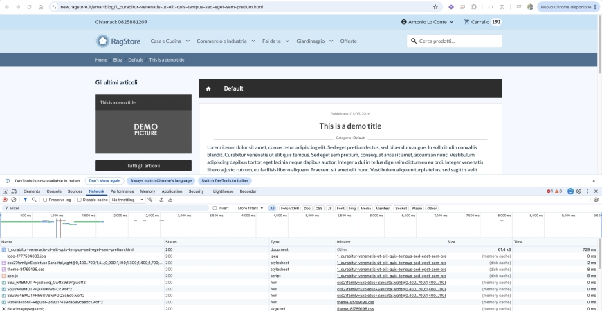Switch to the Console tab
602x311 pixels.
(54, 191)
